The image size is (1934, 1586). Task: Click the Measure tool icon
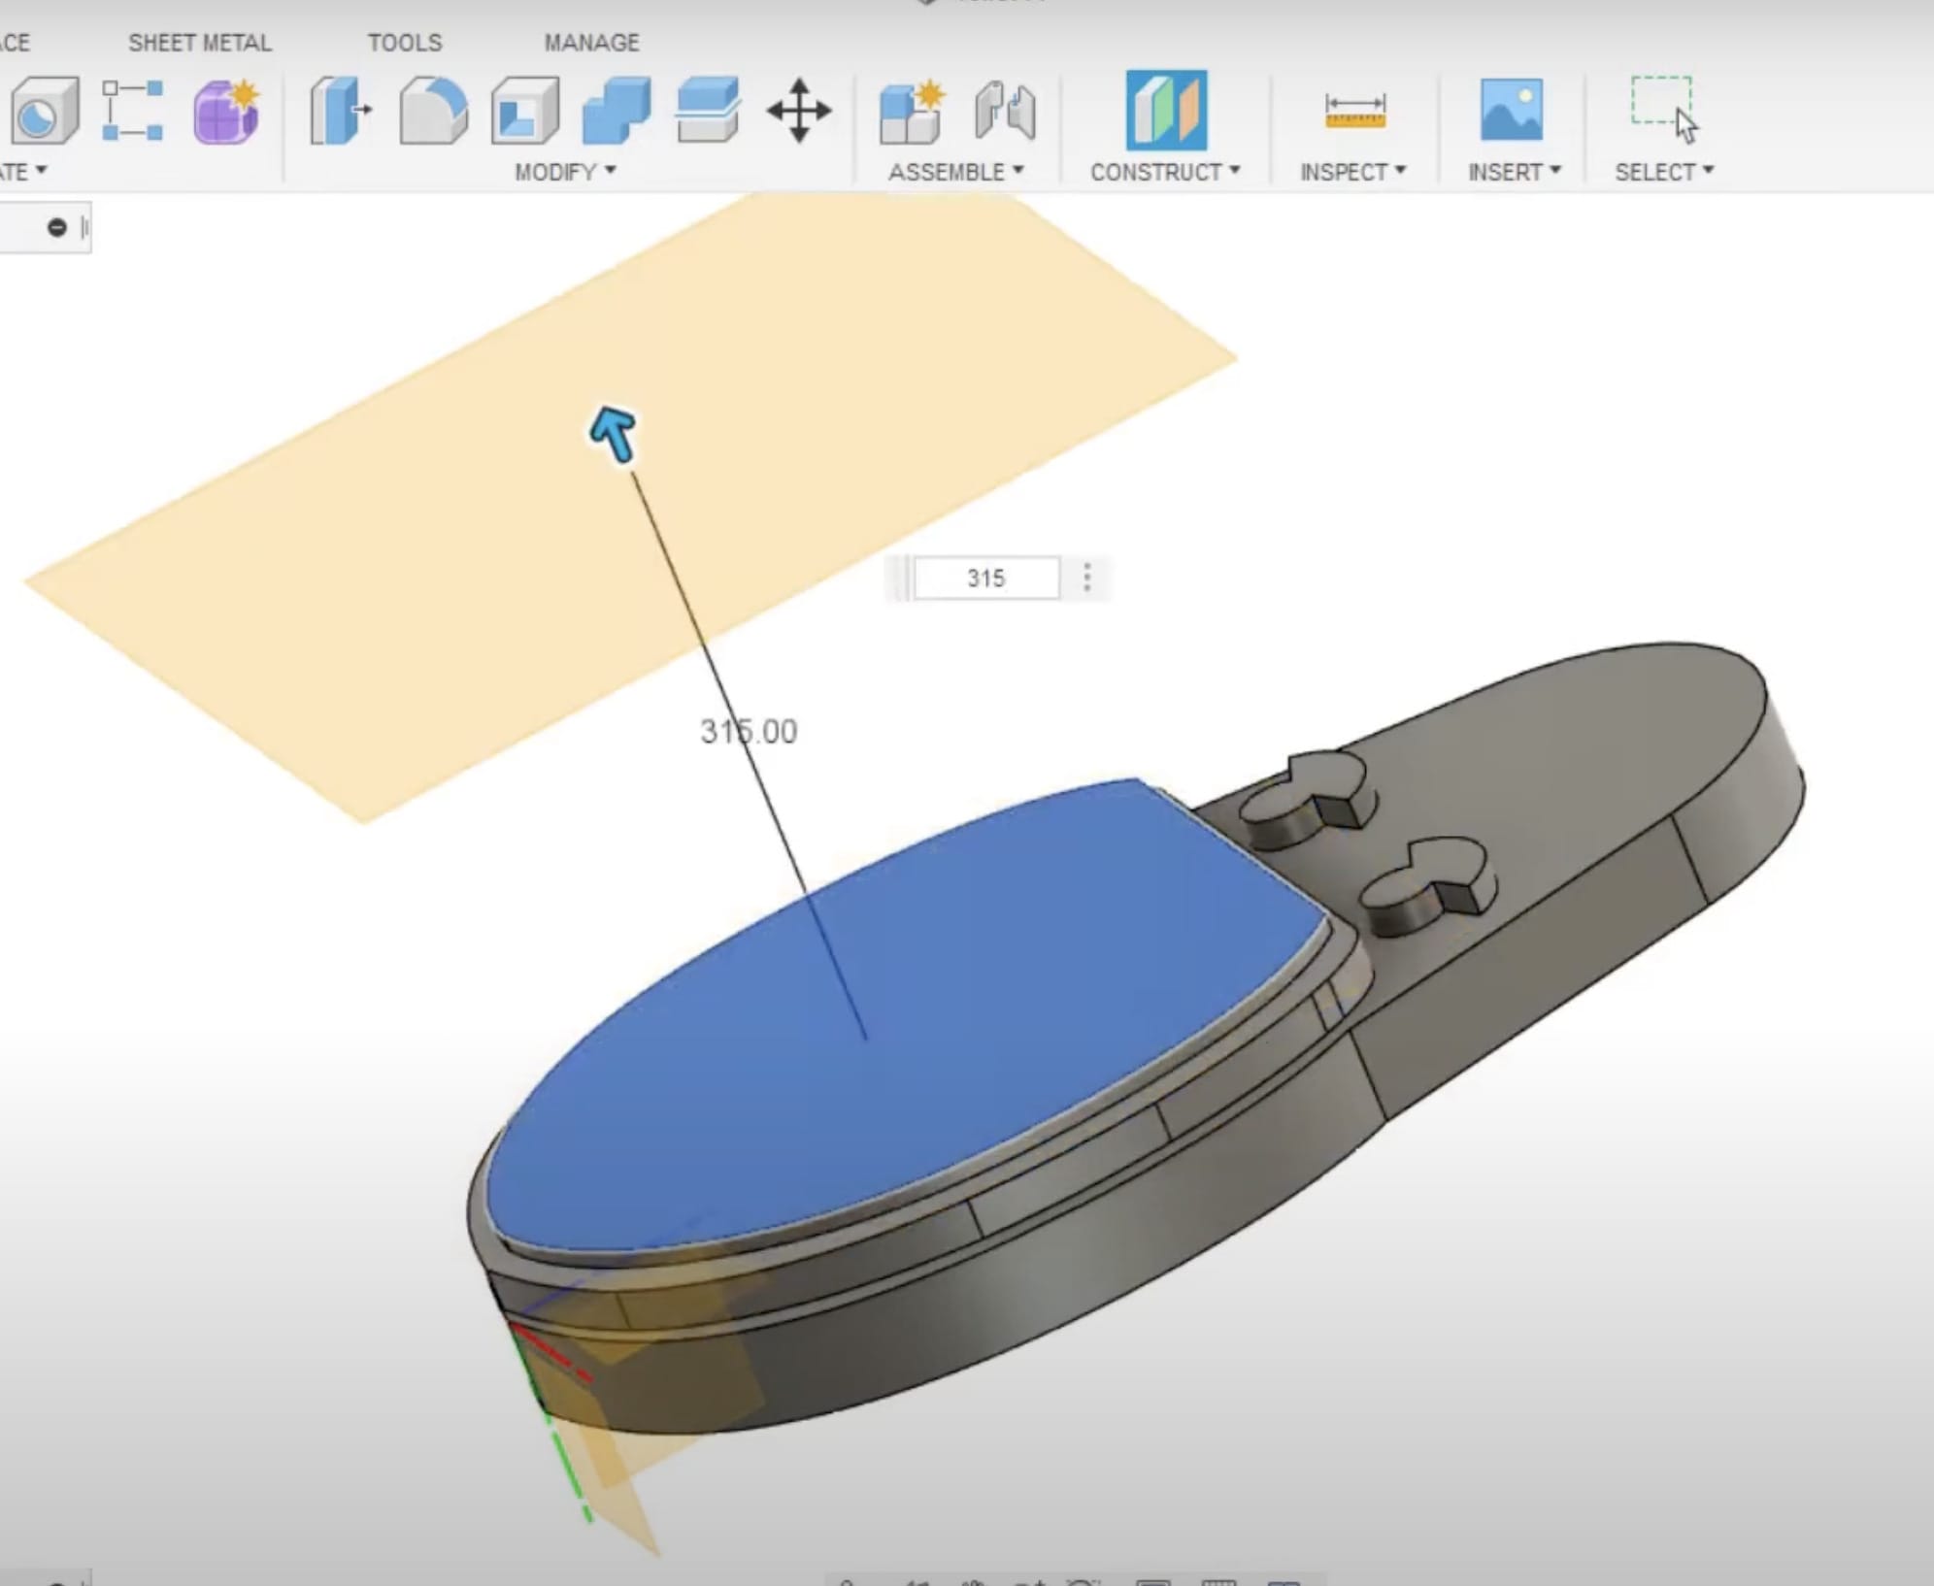[1355, 110]
